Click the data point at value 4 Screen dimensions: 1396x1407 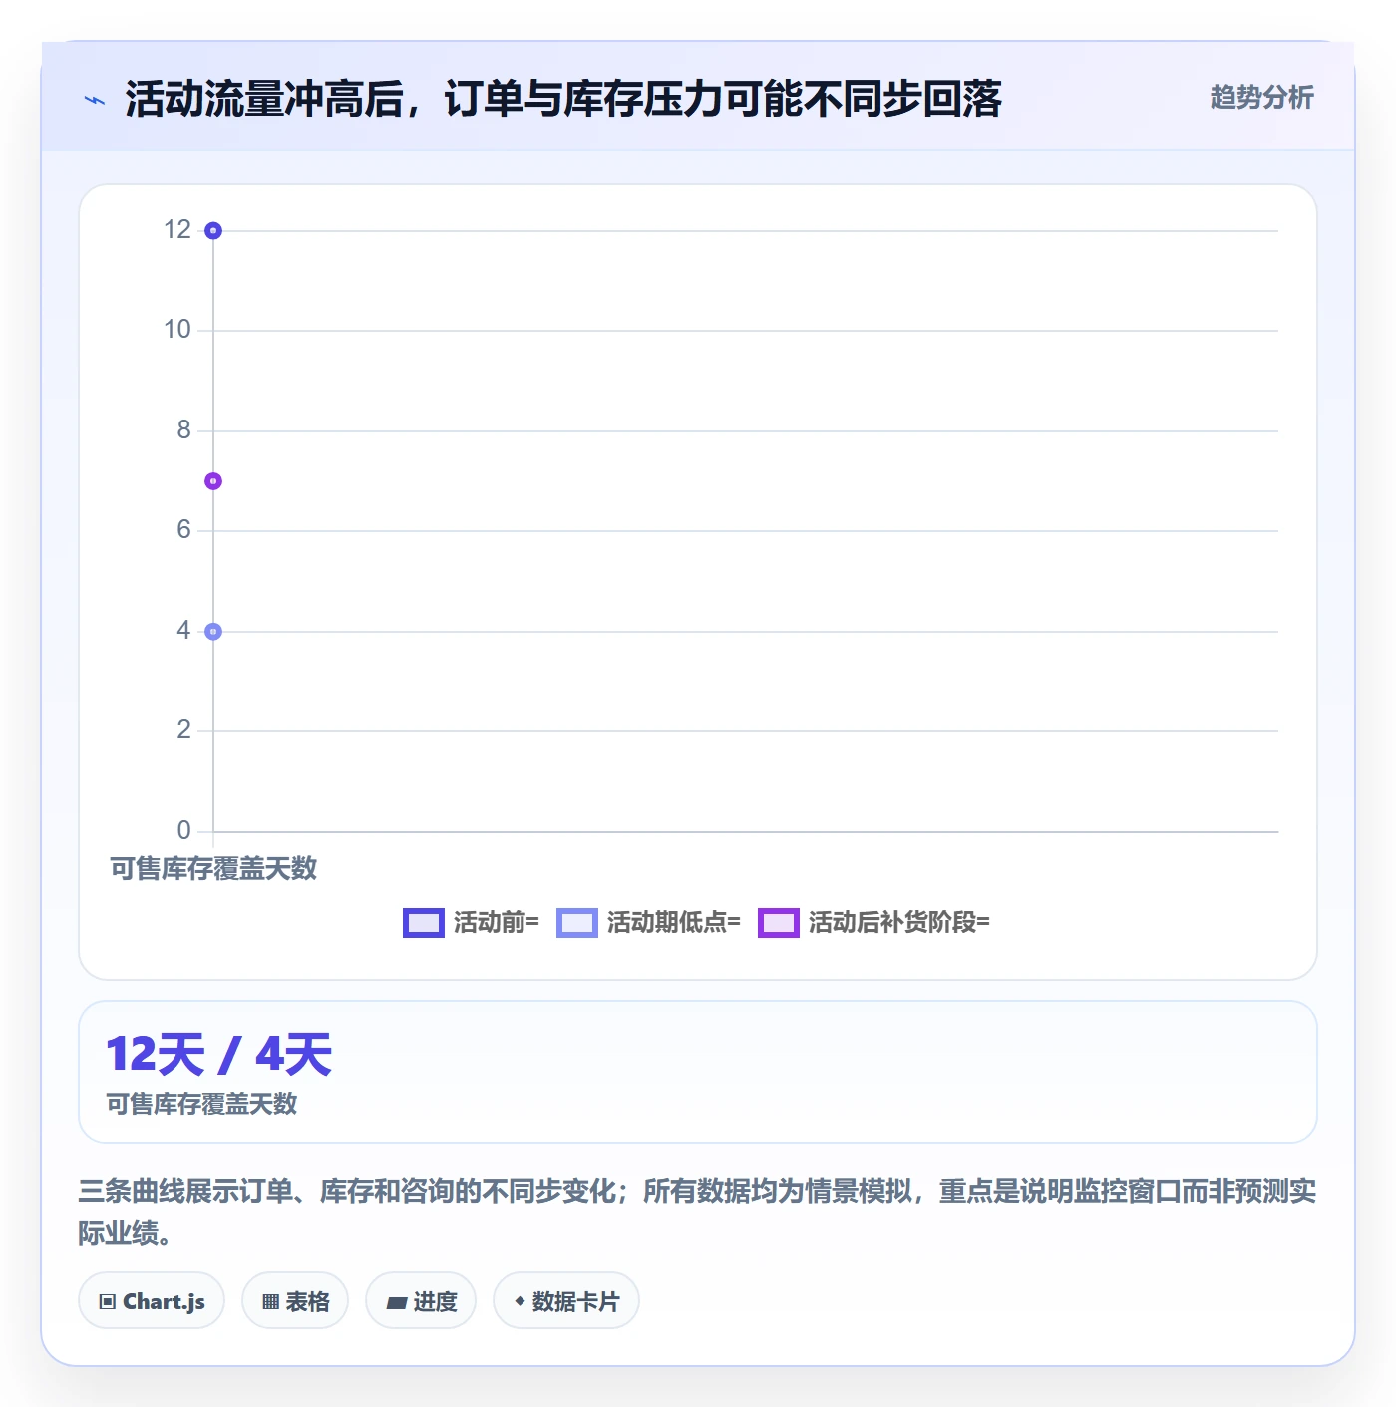pos(213,632)
